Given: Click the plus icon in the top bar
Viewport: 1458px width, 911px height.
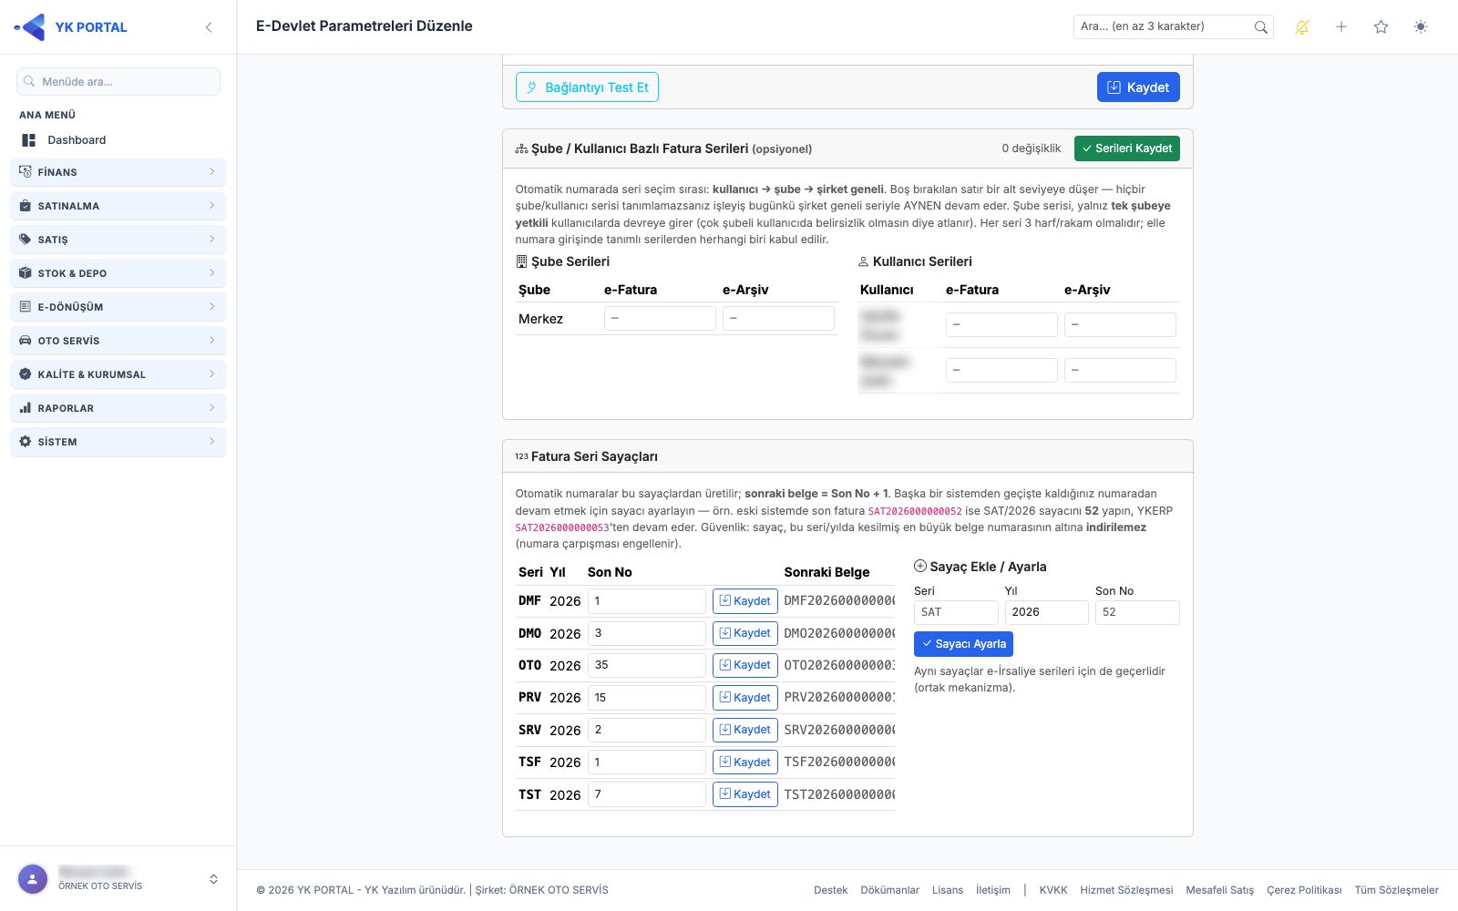Looking at the screenshot, I should pyautogui.click(x=1341, y=27).
